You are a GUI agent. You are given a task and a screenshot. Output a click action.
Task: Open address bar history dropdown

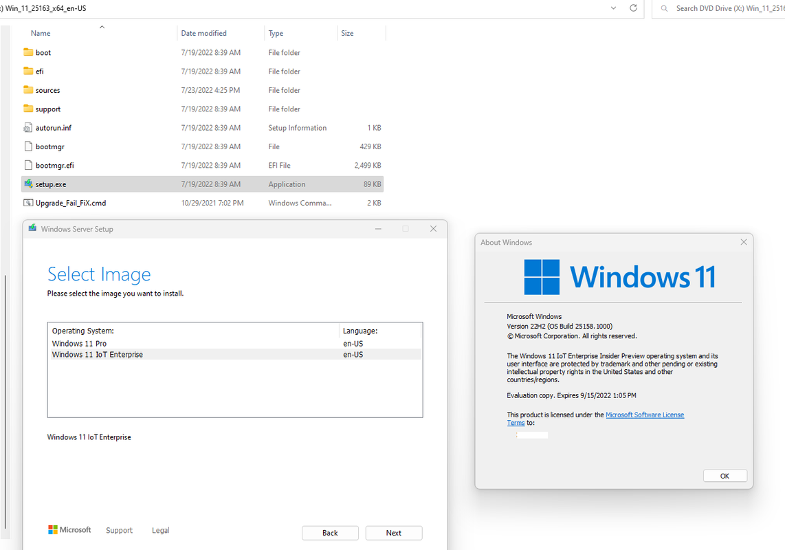(x=613, y=8)
